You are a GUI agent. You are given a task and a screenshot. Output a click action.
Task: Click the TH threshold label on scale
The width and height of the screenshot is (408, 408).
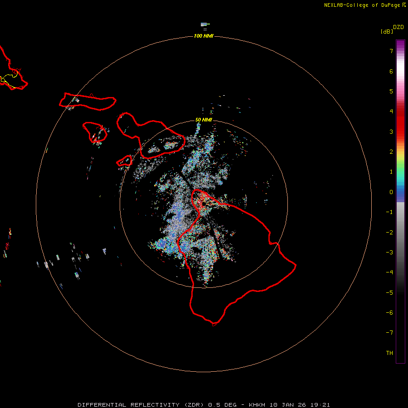tap(389, 353)
